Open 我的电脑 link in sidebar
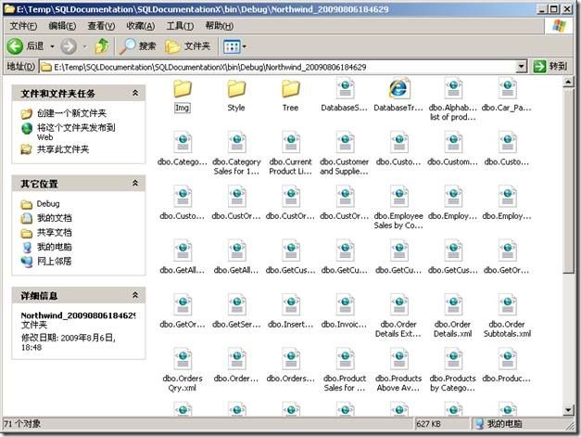The image size is (581, 437). coord(54,247)
